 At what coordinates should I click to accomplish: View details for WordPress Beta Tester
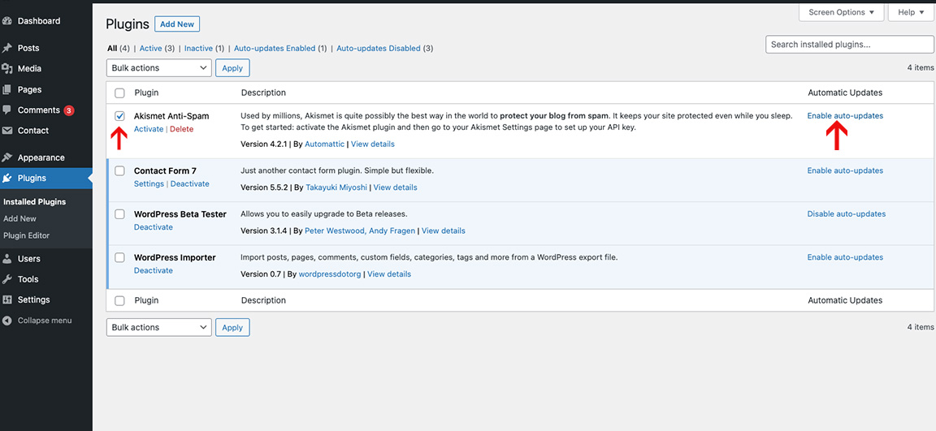pyautogui.click(x=444, y=231)
